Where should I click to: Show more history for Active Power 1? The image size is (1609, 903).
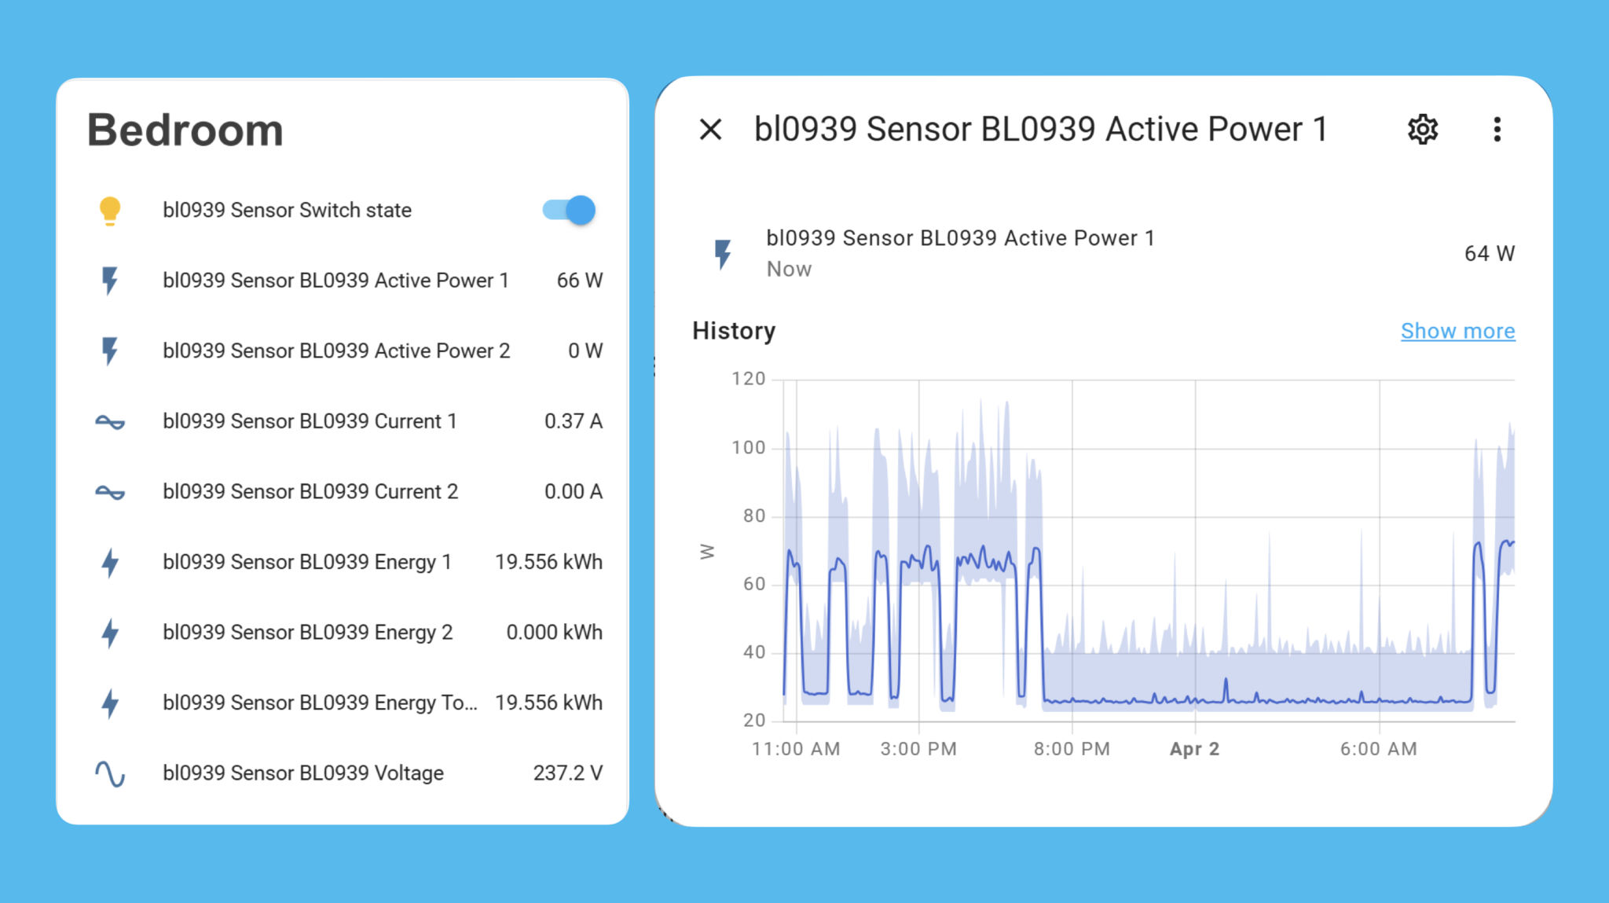coord(1458,331)
